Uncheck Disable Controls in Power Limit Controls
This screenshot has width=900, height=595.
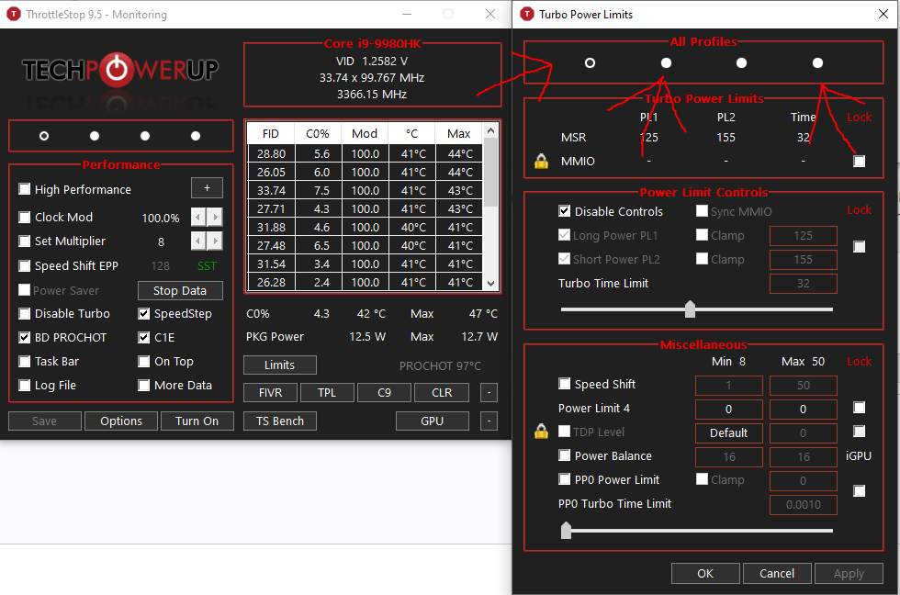(x=564, y=210)
